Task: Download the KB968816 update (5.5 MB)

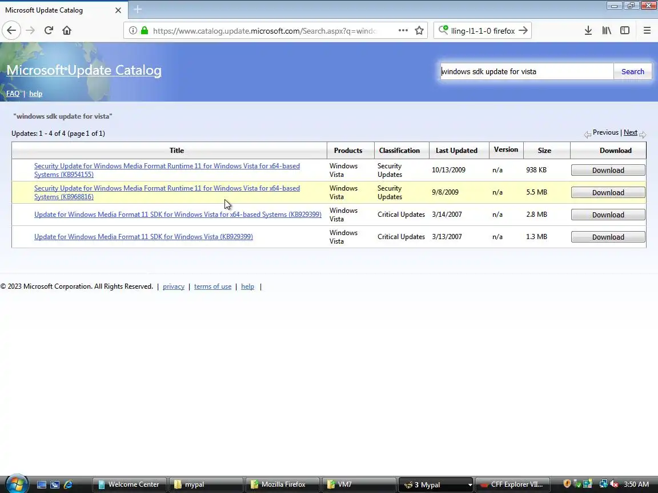Action: 608,192
